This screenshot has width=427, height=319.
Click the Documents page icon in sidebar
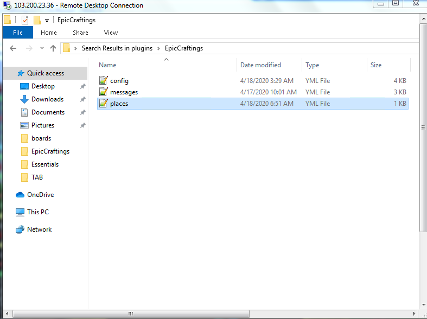24,112
